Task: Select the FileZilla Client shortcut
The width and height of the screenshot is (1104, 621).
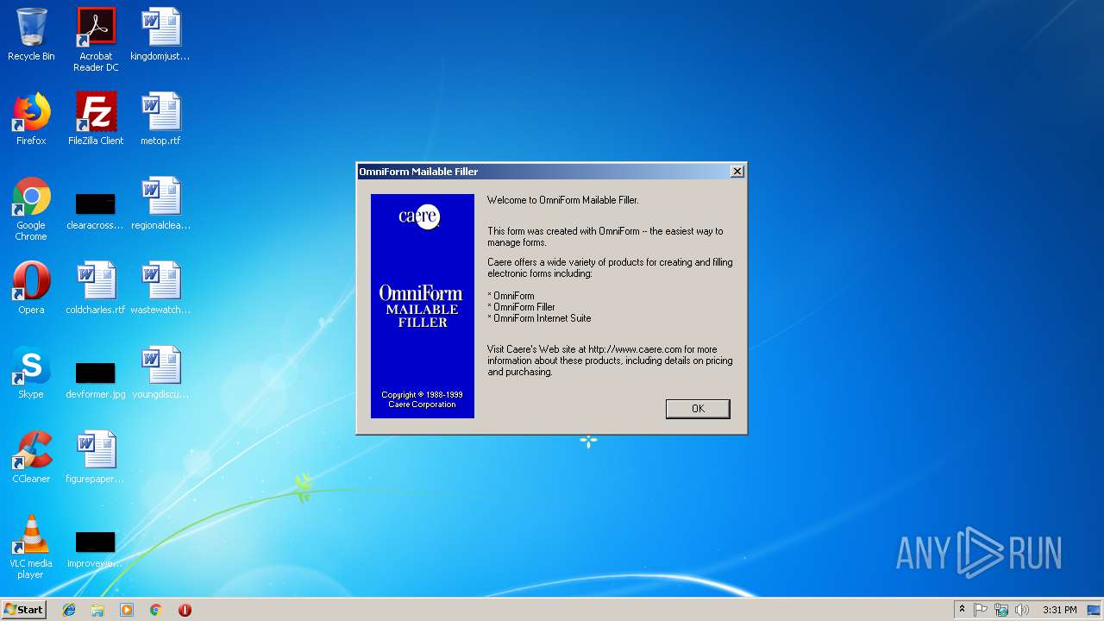Action: pyautogui.click(x=96, y=119)
